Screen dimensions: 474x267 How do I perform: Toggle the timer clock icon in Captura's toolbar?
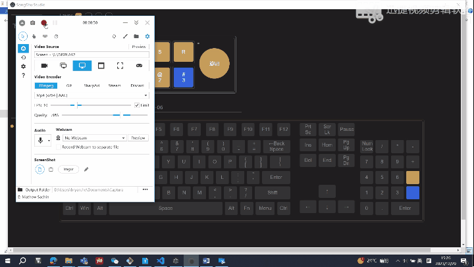[56, 36]
